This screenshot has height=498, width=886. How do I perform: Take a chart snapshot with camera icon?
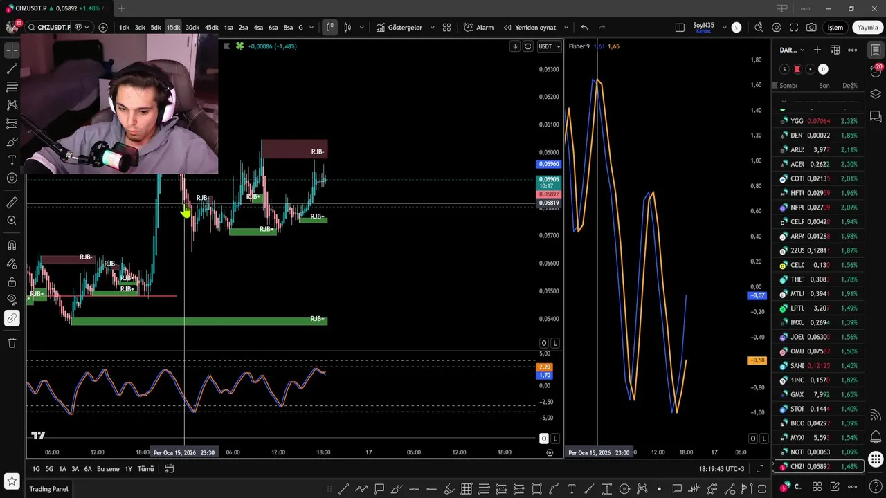coord(811,28)
